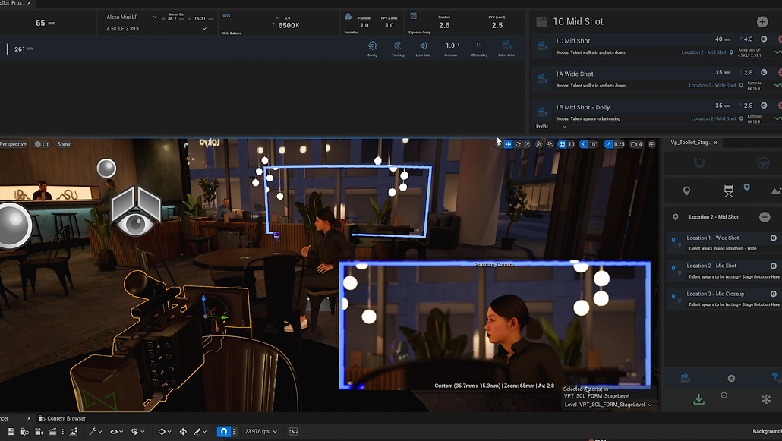Select the scale gizmo tool
This screenshot has width=782, height=441.
coord(527,144)
